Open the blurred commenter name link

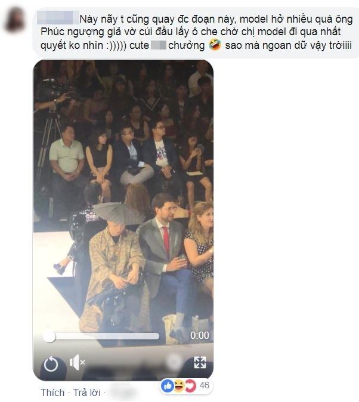(58, 17)
